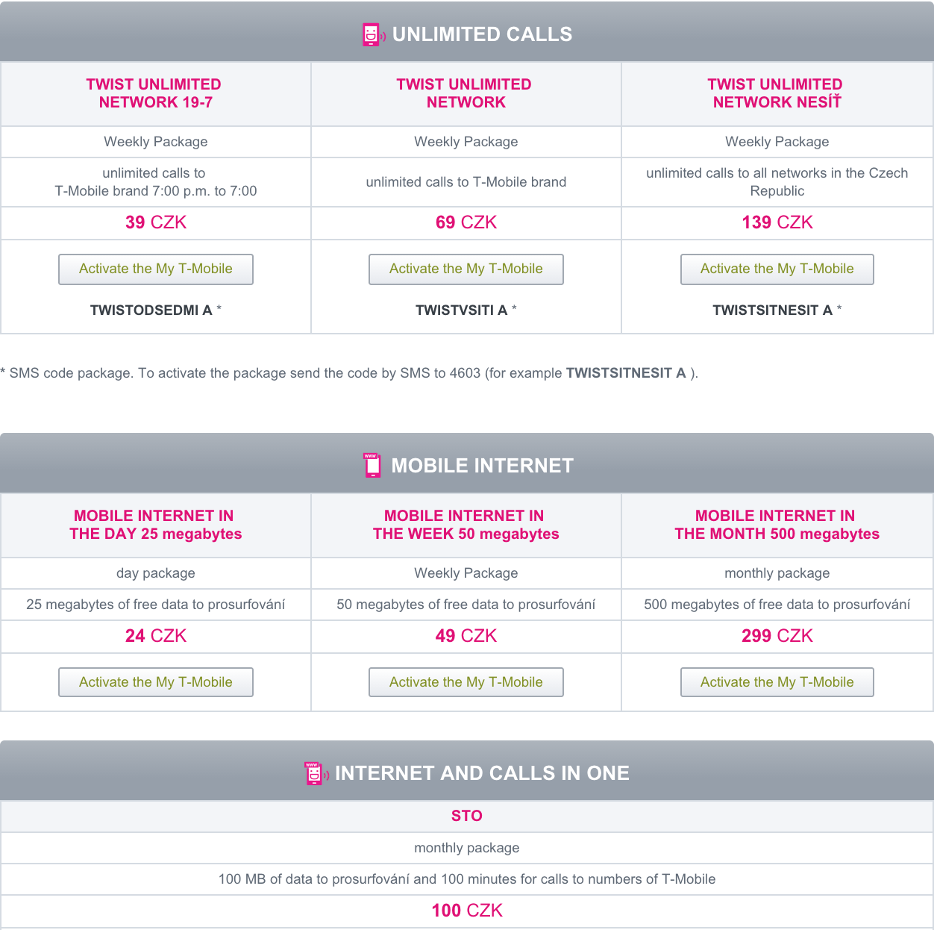Click the TWISTVSITI A SMS code
Image resolution: width=934 pixels, height=930 pixels.
click(462, 310)
